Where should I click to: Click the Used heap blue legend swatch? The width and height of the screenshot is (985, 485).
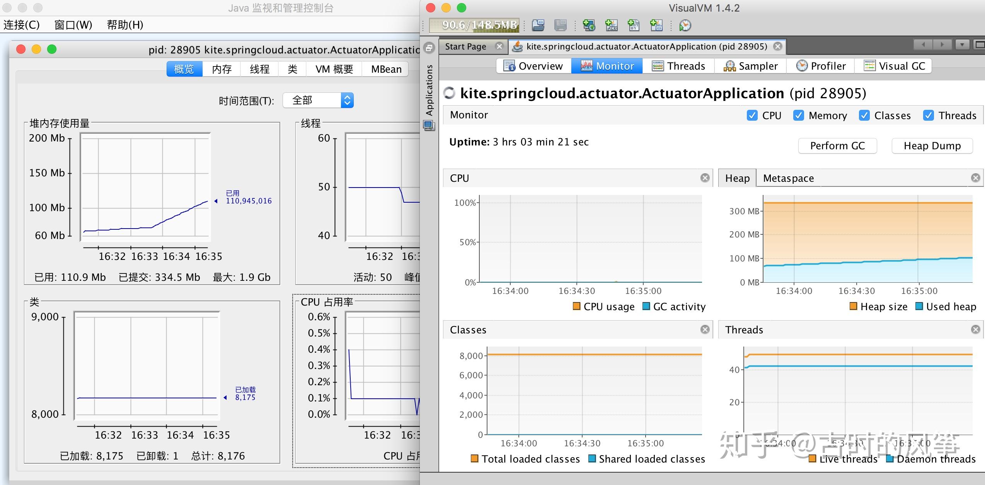[919, 306]
